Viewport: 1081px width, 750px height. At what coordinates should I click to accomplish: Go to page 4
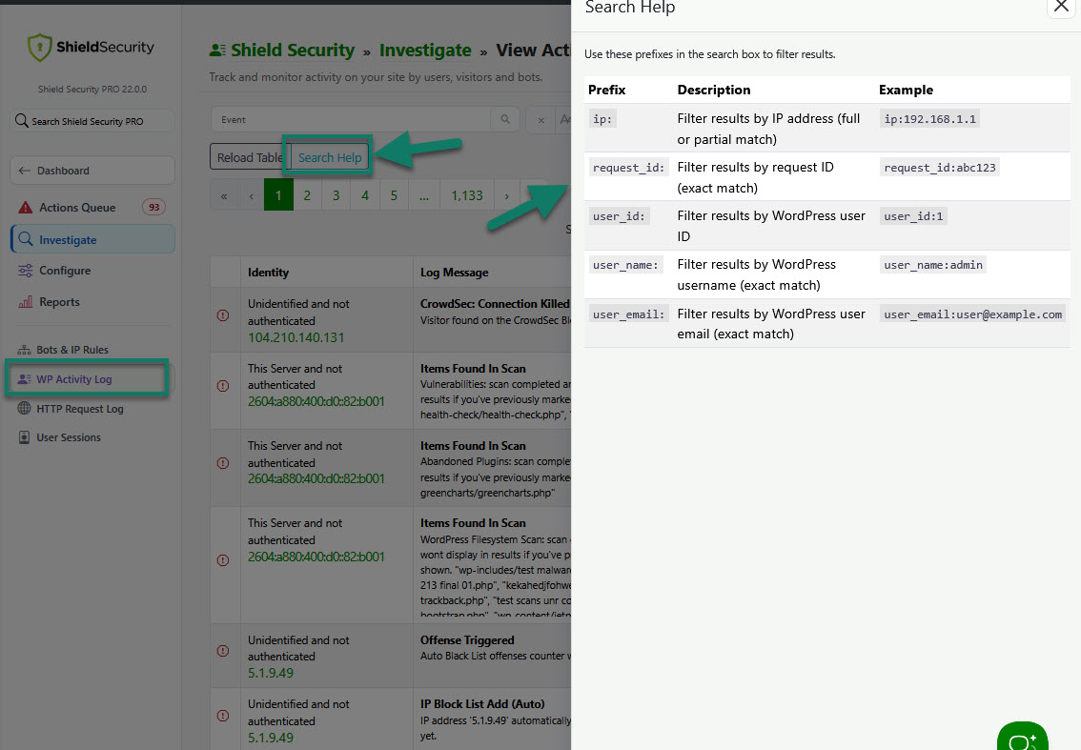click(x=365, y=195)
